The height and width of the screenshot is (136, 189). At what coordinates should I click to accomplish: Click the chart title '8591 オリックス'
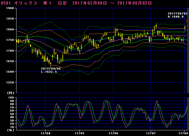tap(19, 3)
